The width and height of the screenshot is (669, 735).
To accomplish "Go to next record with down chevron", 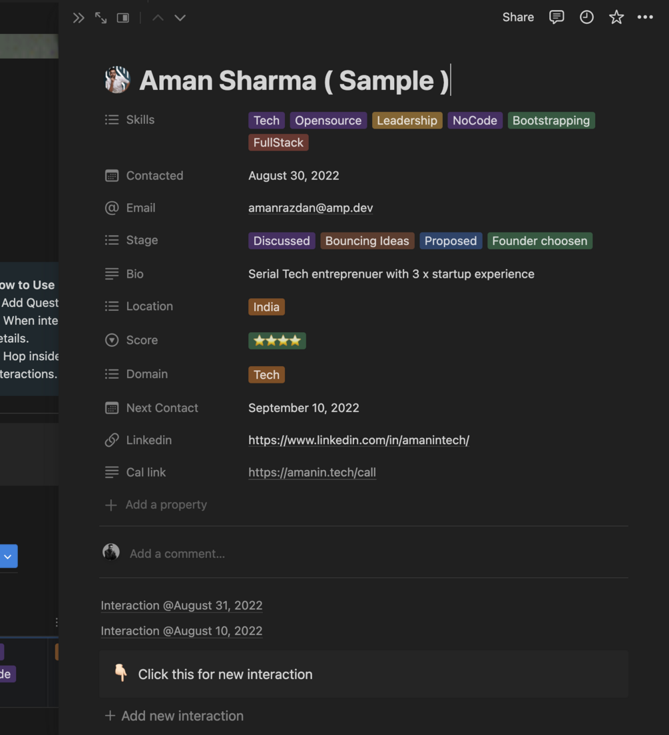I will click(180, 18).
